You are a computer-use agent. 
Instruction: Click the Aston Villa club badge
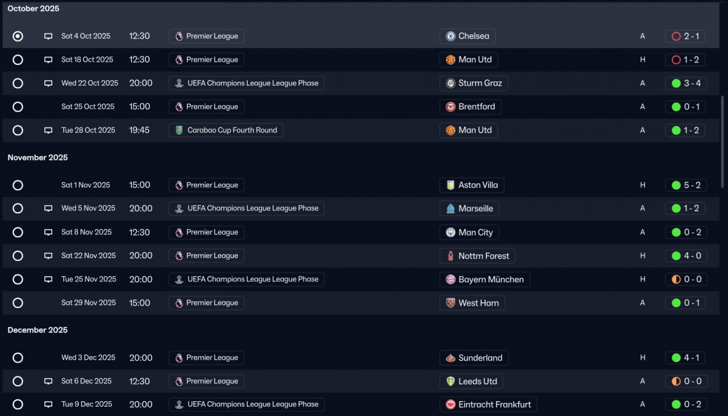[450, 185]
